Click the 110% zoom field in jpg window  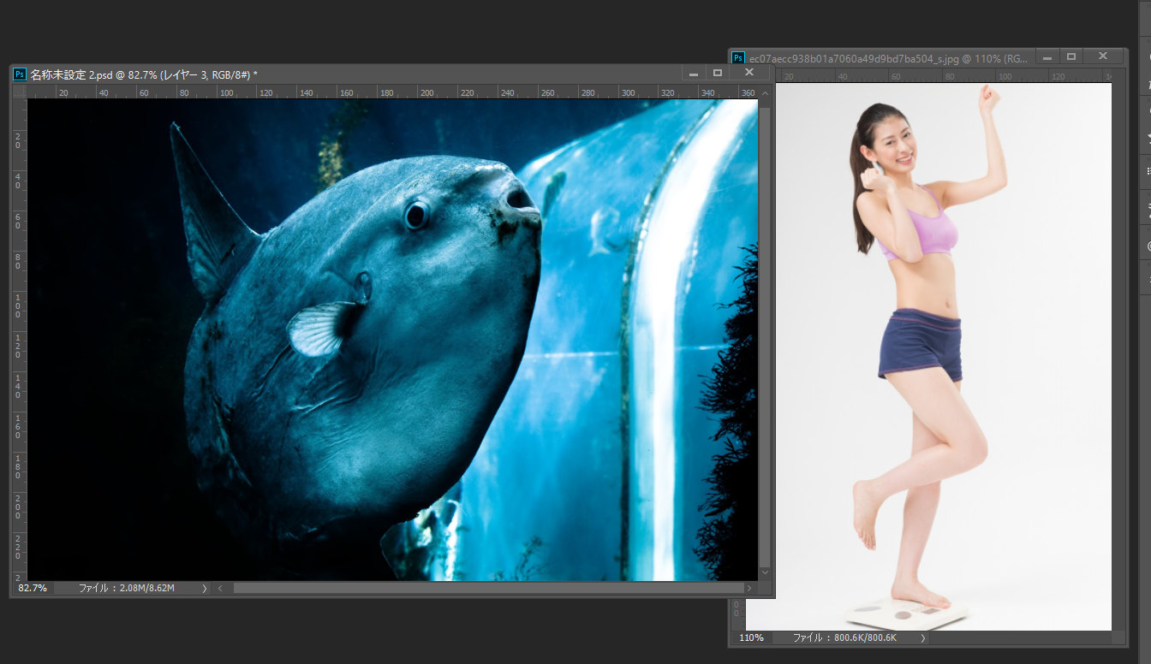[752, 638]
